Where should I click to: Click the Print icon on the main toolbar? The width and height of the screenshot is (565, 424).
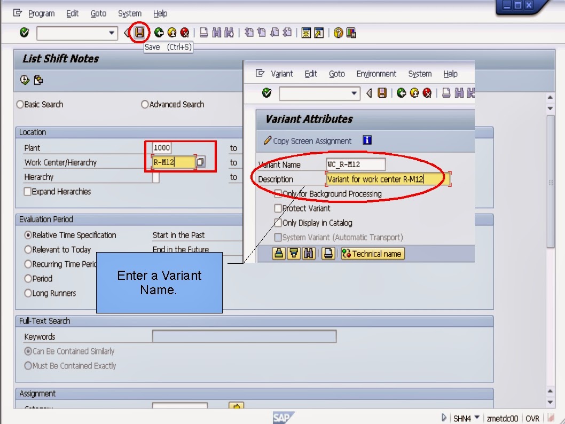[x=205, y=33]
